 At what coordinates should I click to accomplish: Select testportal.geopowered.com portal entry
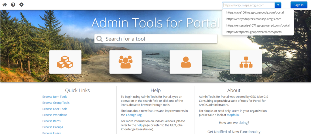coord(254,32)
